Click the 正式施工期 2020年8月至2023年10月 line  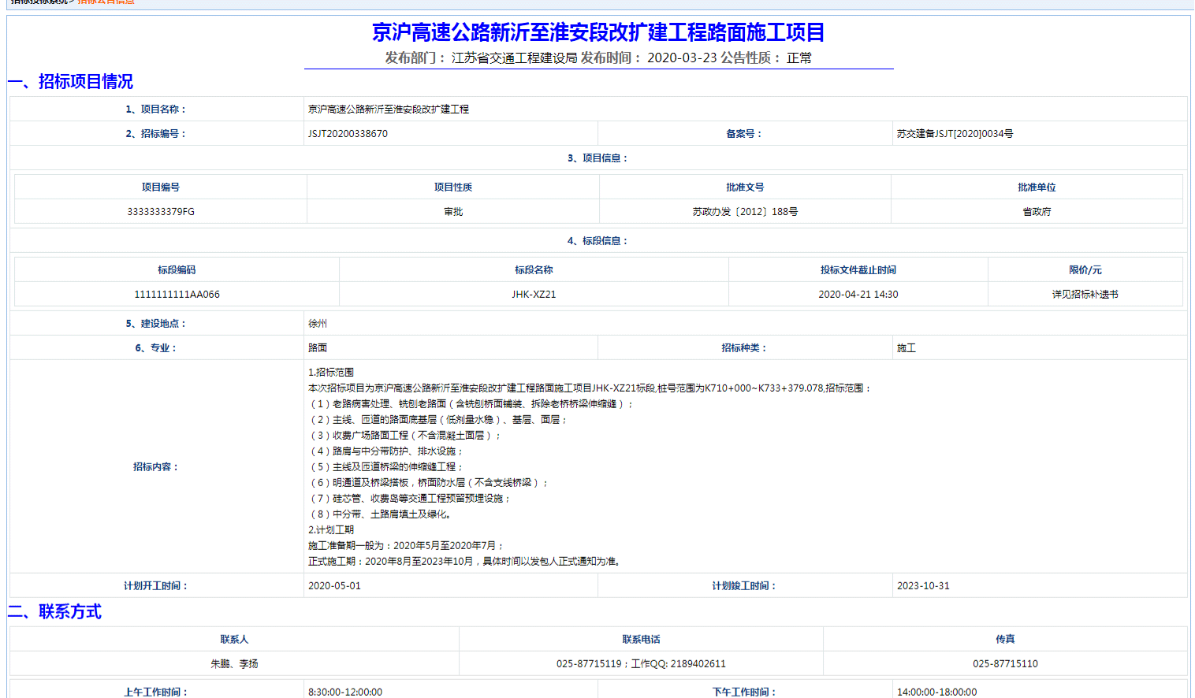click(x=465, y=562)
